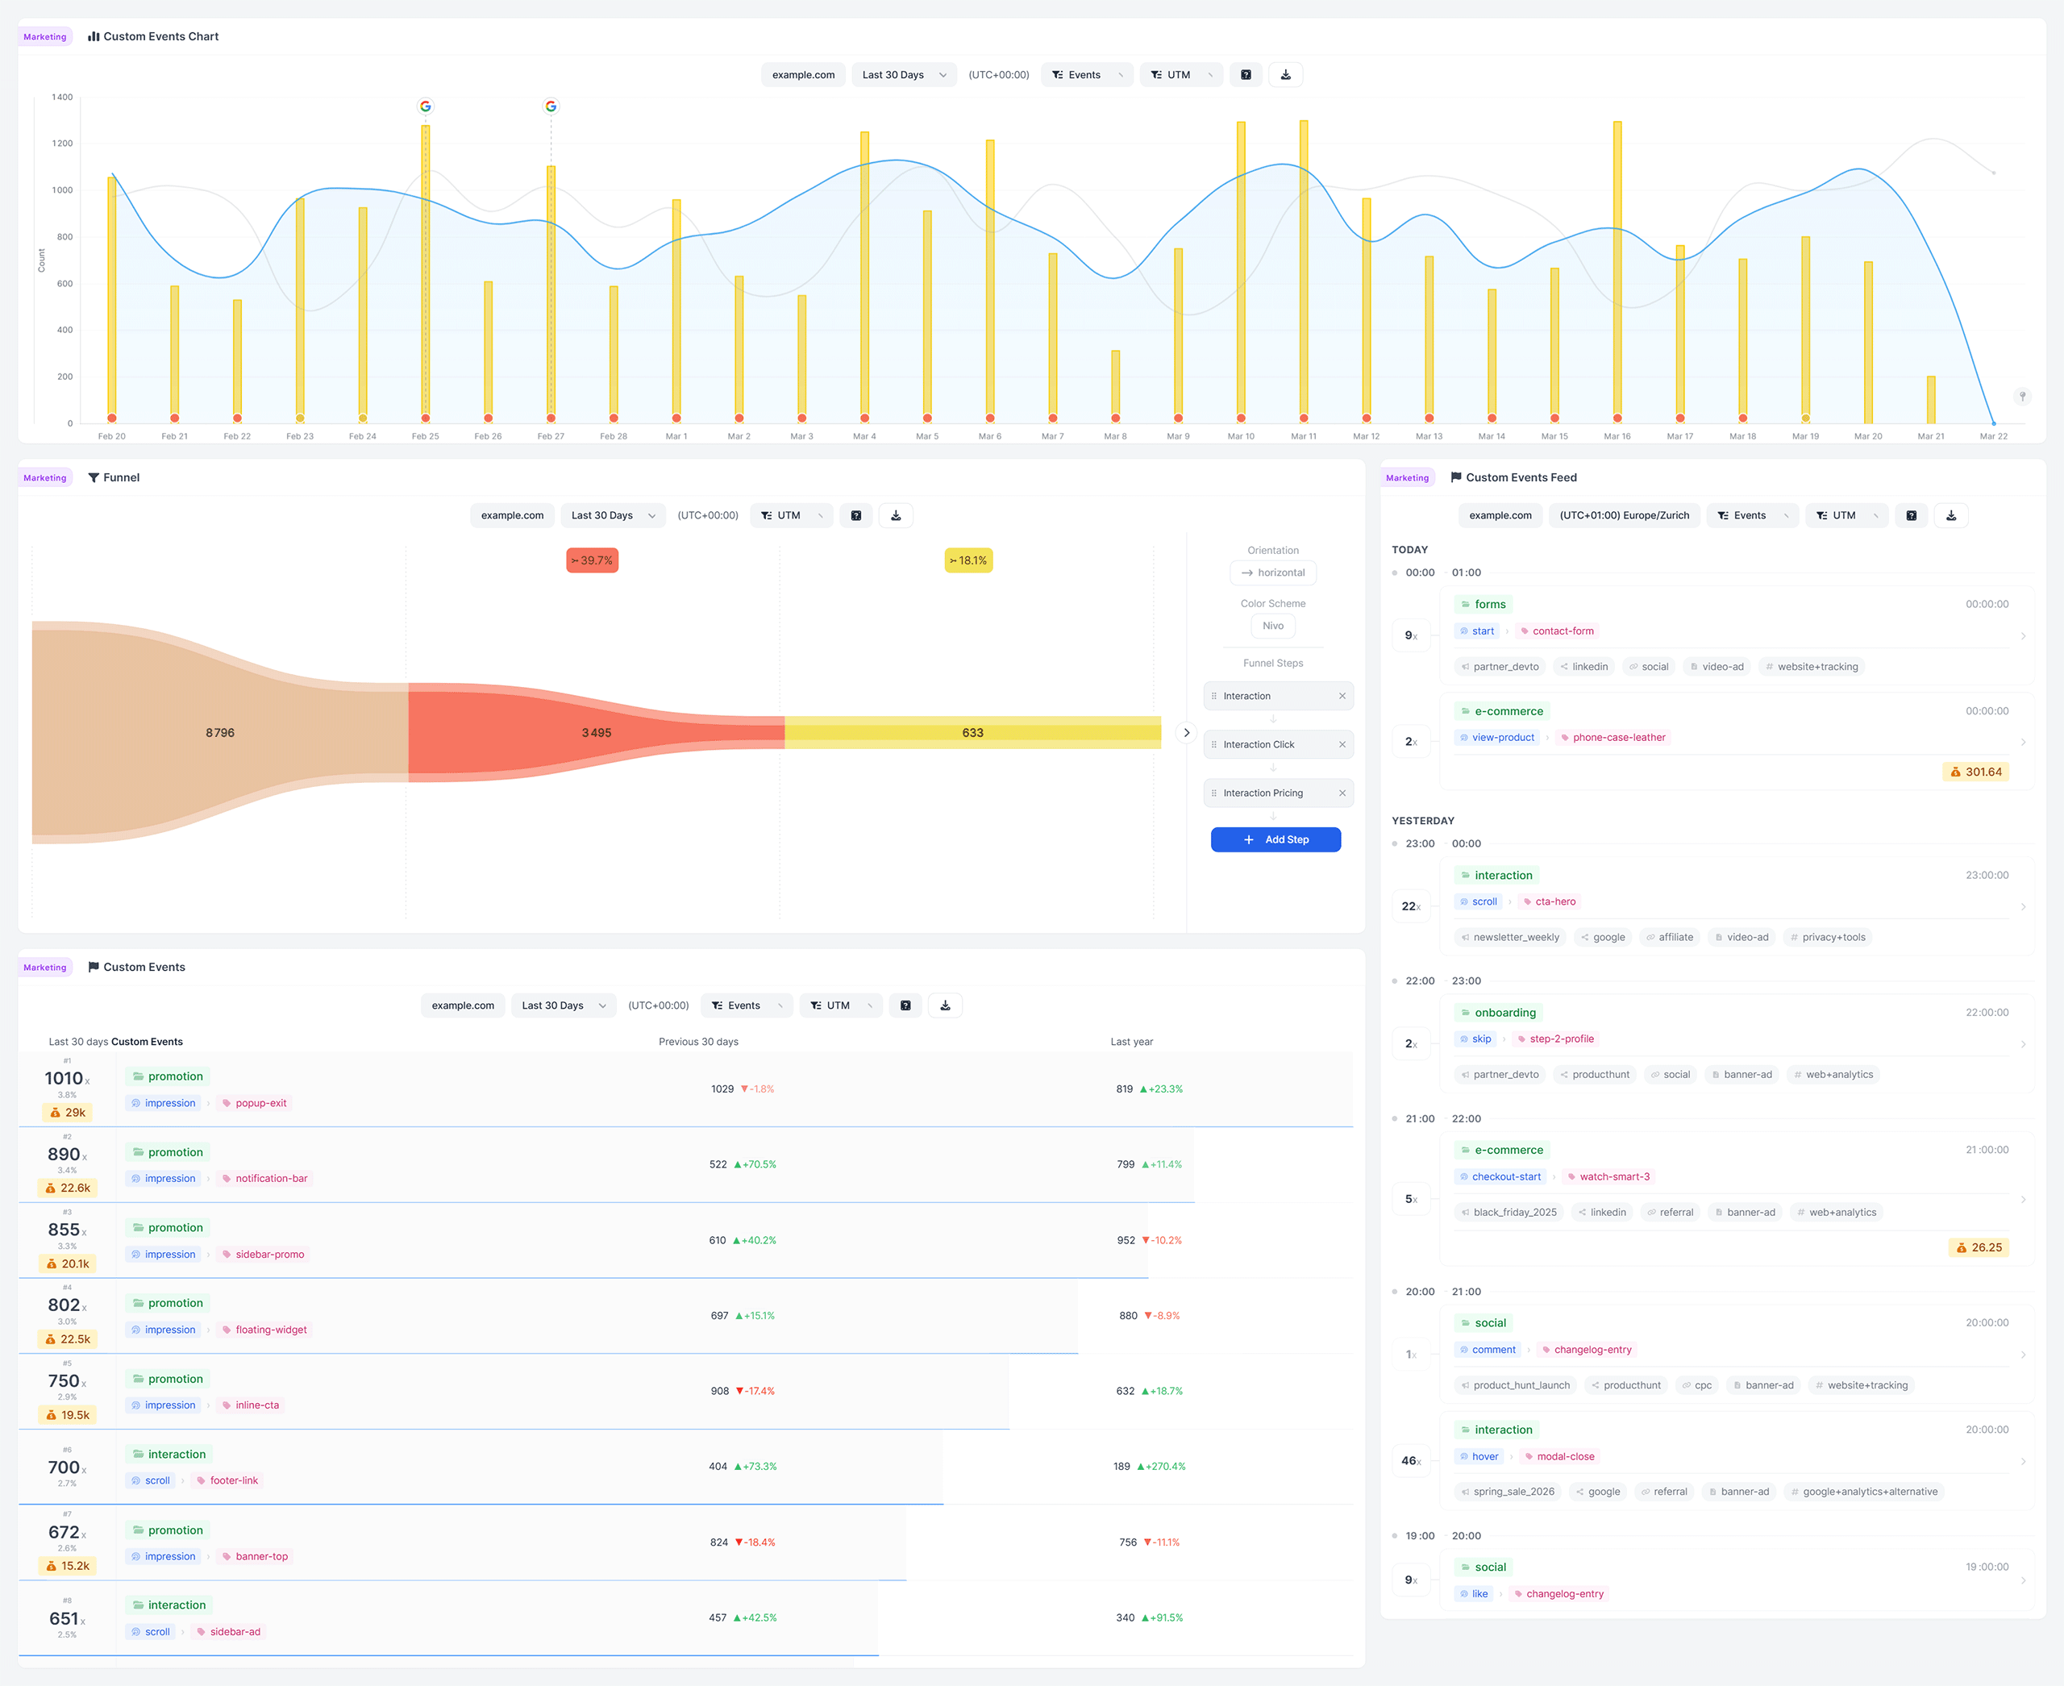Select the Europe/Zurich timezone button in feed
Viewport: 2064px width, 1686px height.
[1624, 516]
